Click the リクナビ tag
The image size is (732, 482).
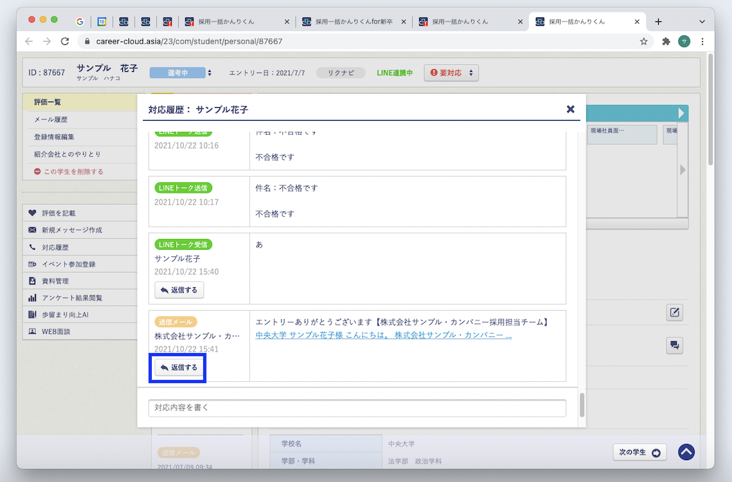click(340, 73)
